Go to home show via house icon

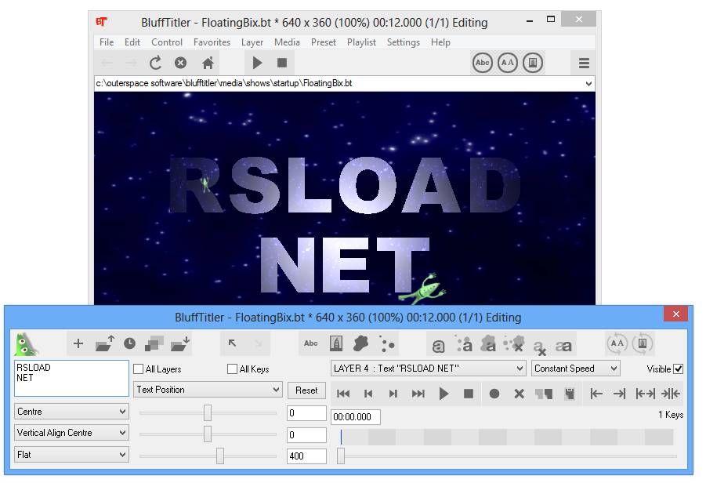(x=208, y=63)
